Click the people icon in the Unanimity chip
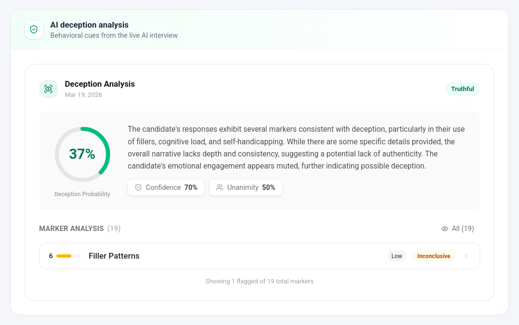The width and height of the screenshot is (519, 325). click(x=220, y=187)
